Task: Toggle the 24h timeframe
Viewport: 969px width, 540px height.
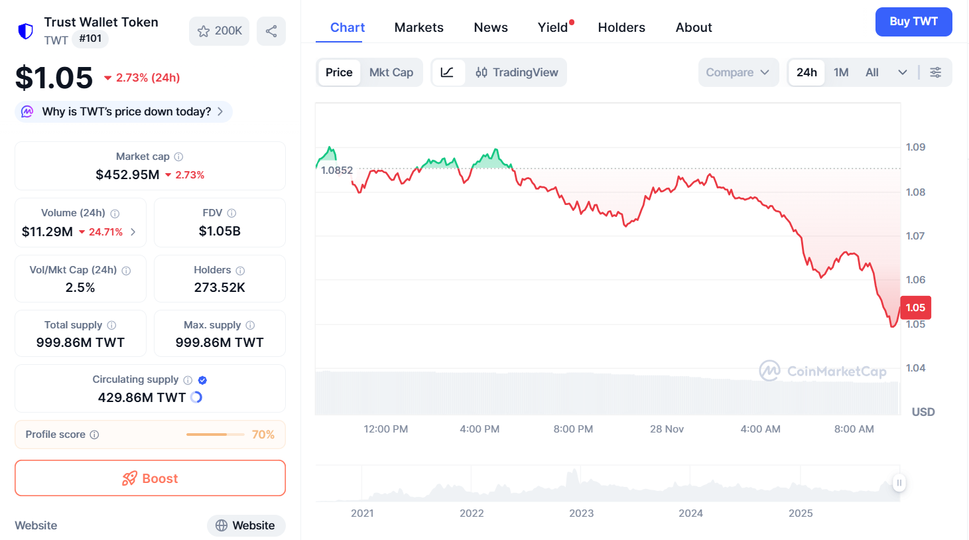Action: [x=807, y=72]
